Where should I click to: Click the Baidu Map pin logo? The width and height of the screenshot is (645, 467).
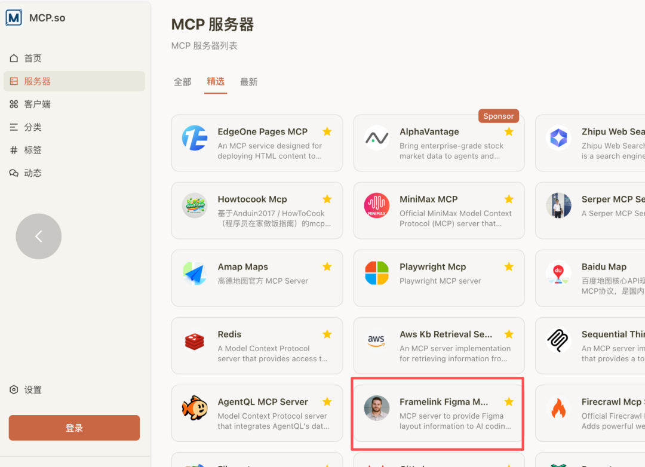[558, 273]
